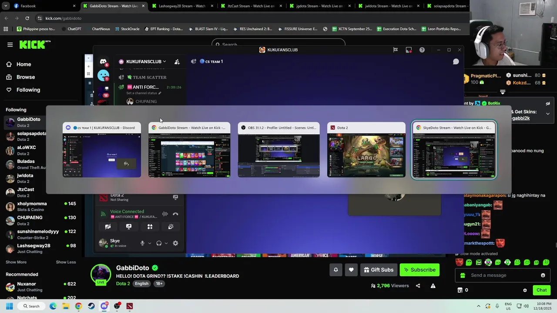Click gift icon in chat message box

(463, 275)
